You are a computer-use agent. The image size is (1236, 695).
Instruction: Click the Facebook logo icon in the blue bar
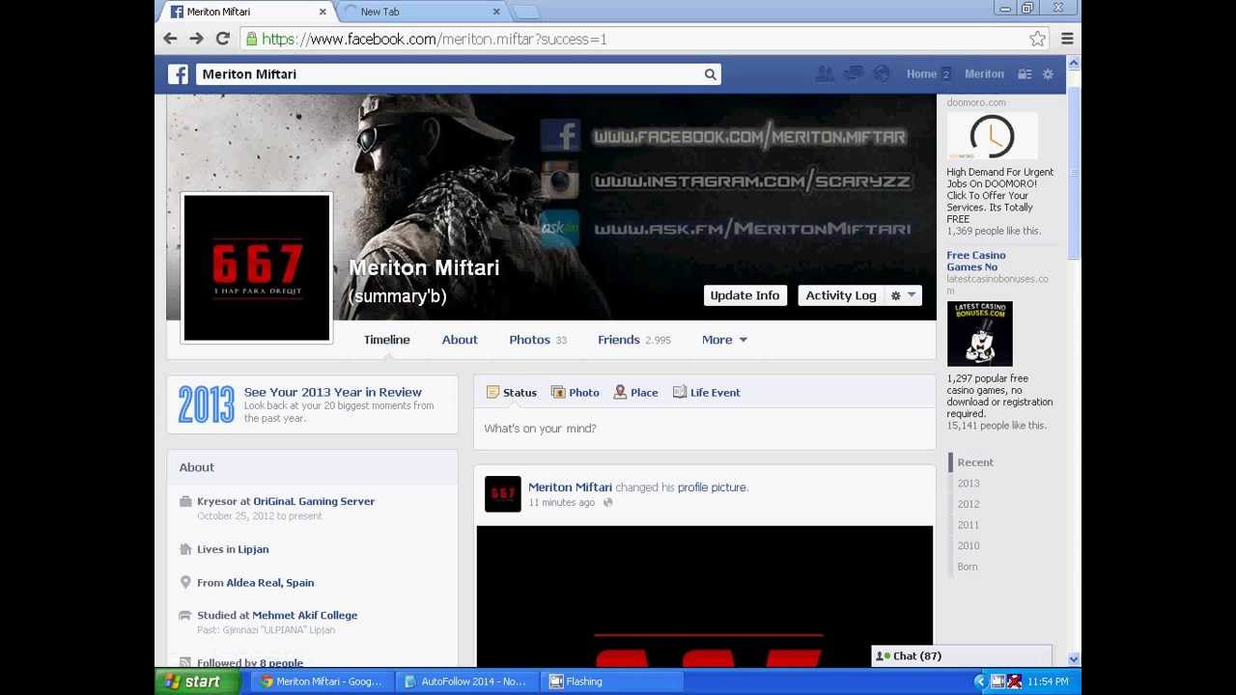coord(178,74)
